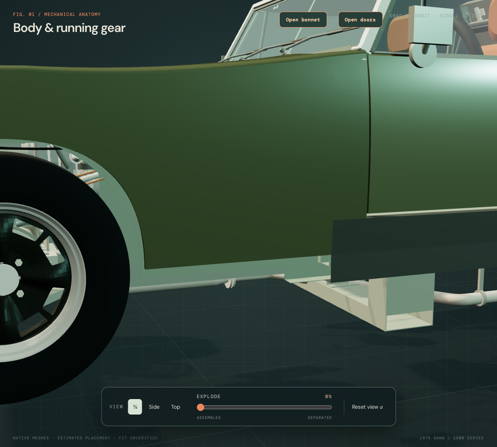Image resolution: width=497 pixels, height=447 pixels.
Task: Click the 'Body & running gear' heading
Action: pos(69,28)
